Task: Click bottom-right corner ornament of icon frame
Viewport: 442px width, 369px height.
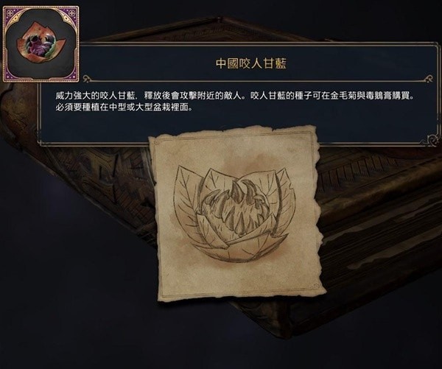Action: 73,76
